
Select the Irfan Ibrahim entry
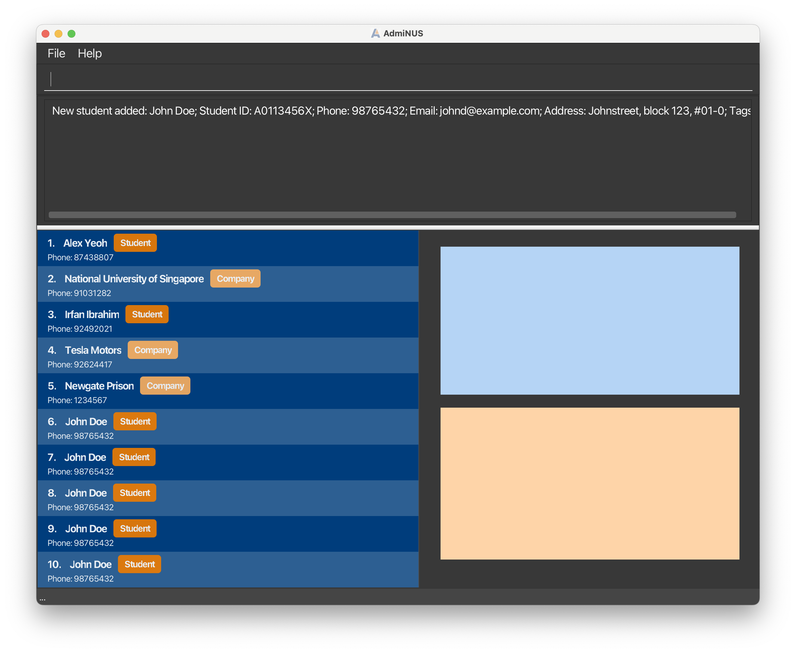click(92, 315)
